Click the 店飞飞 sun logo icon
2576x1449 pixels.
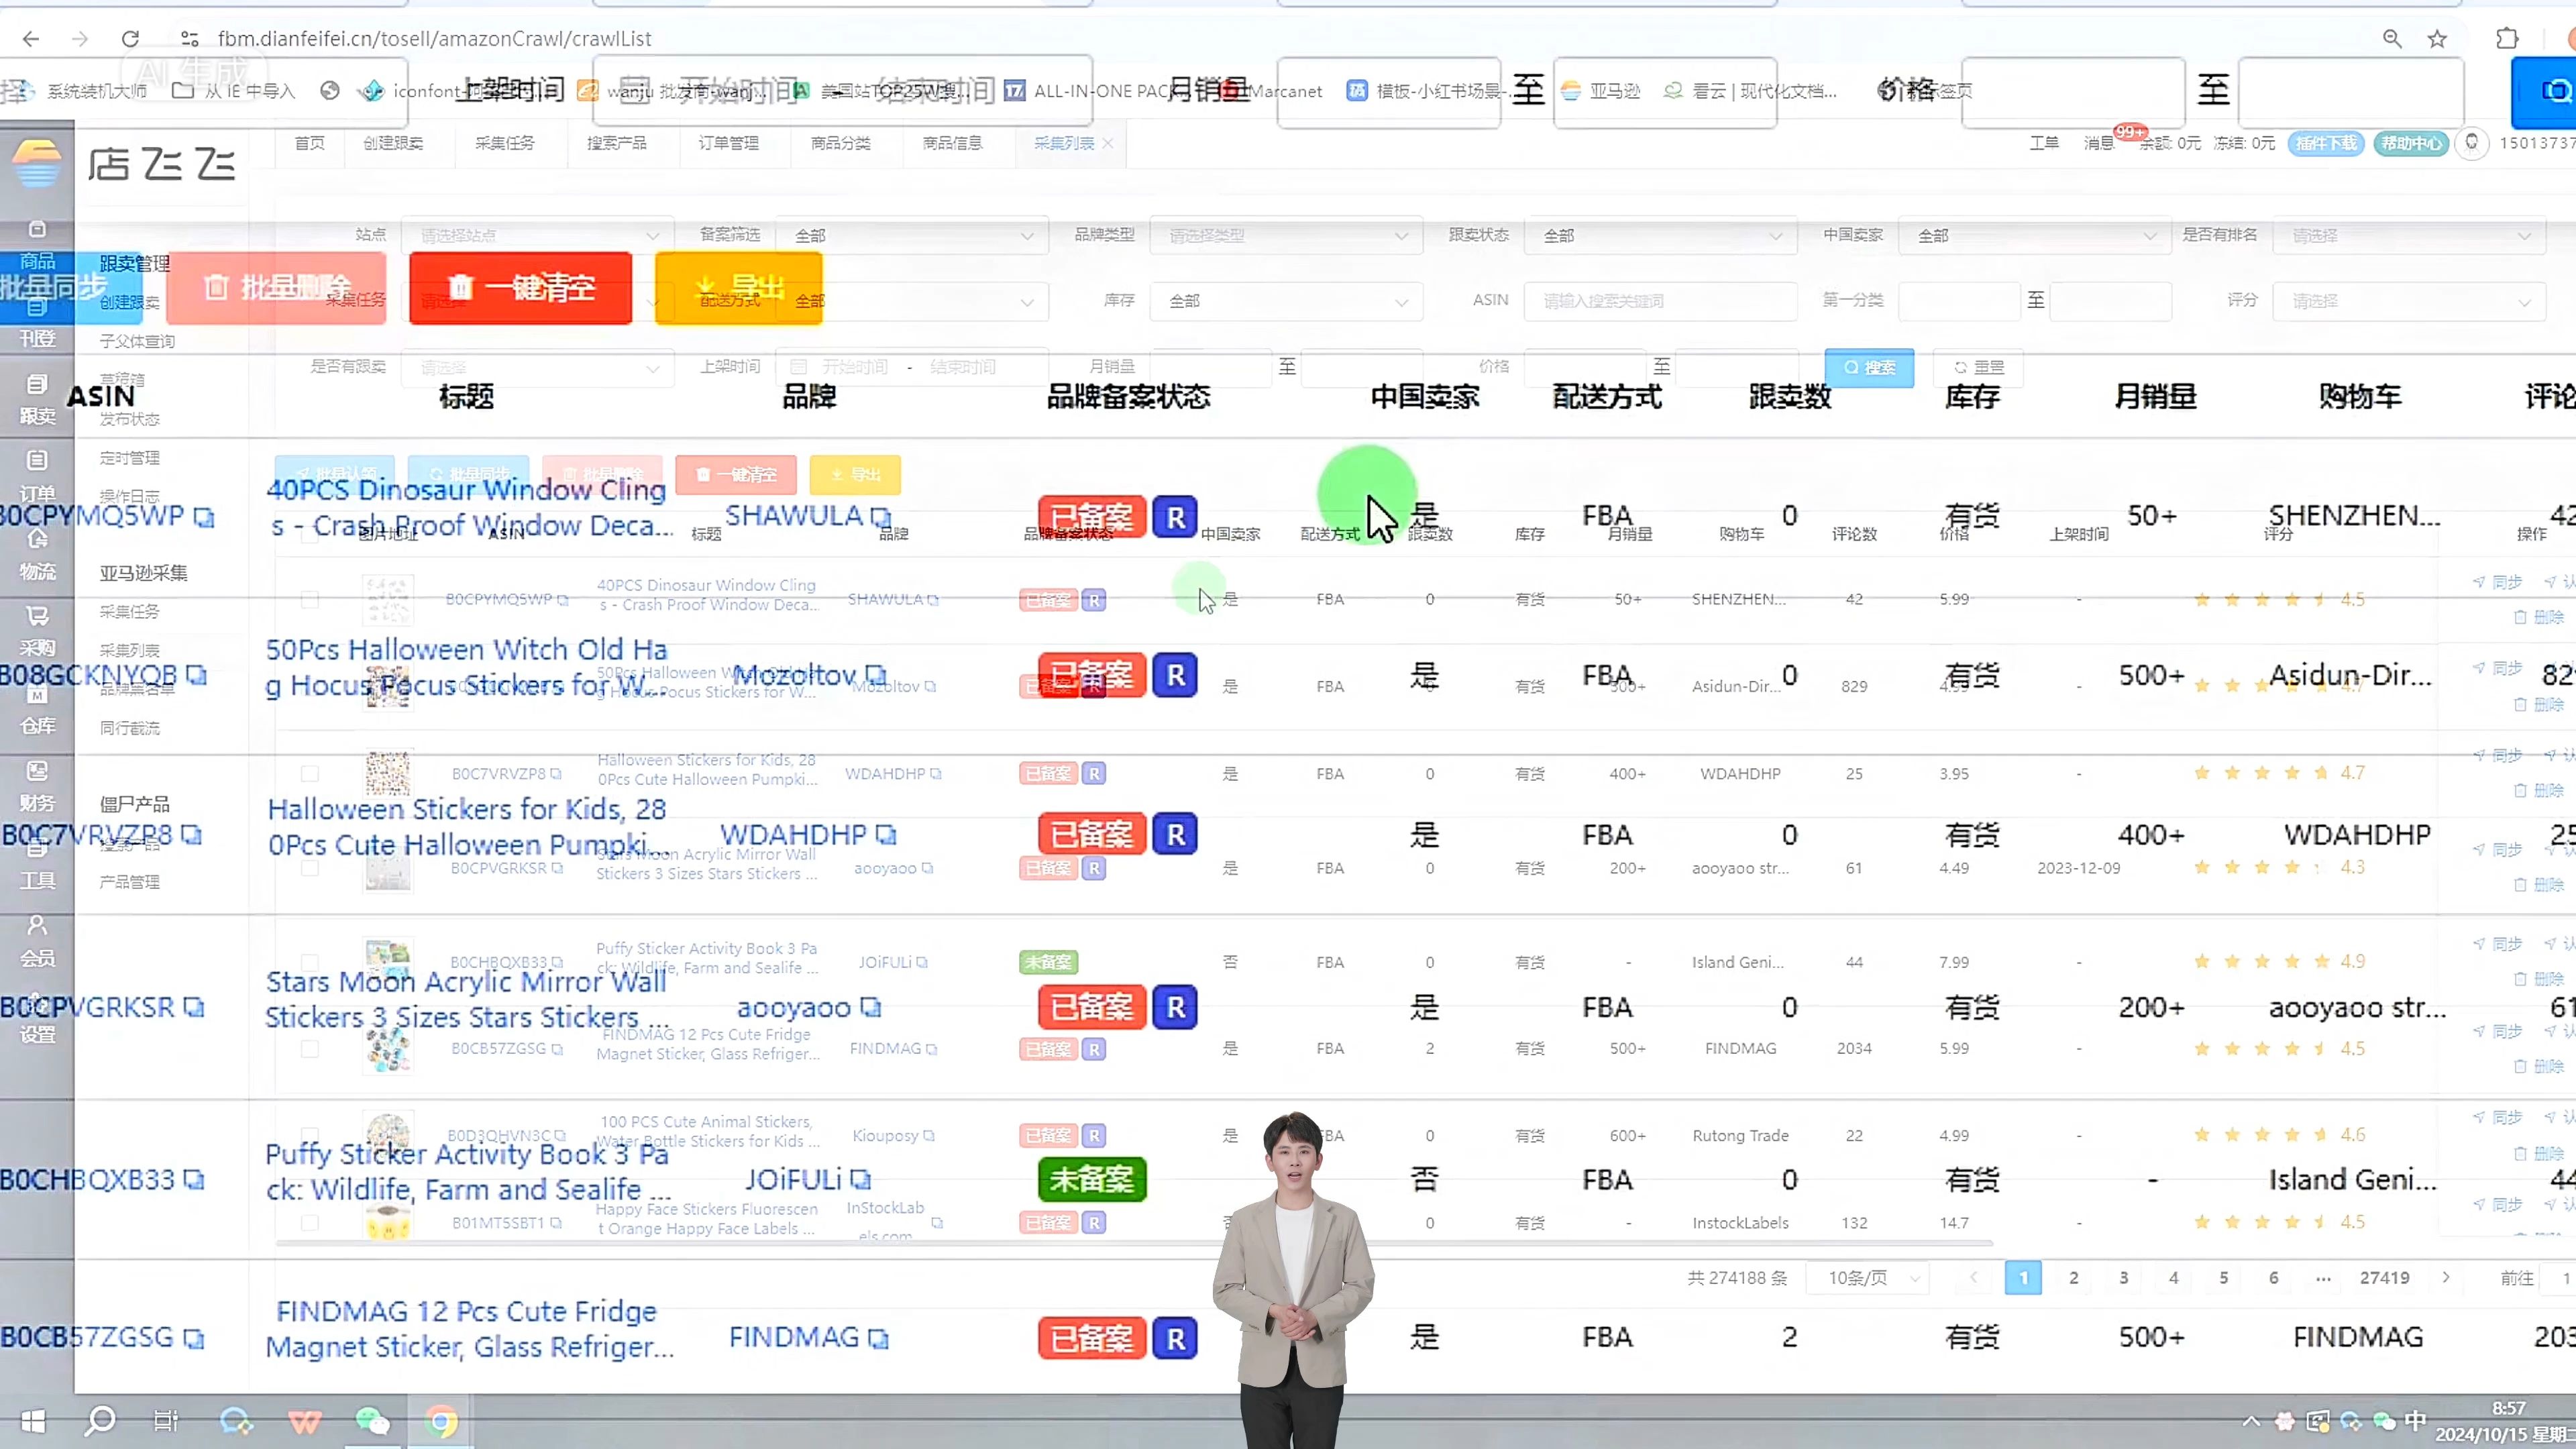point(37,163)
